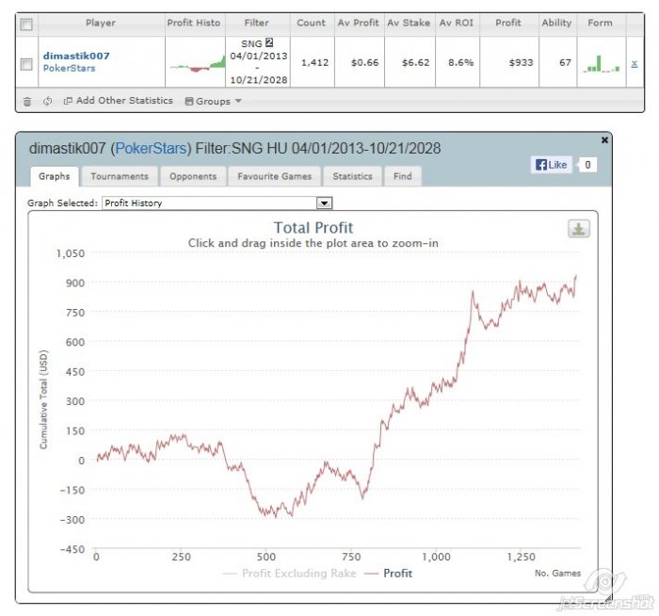This screenshot has width=659, height=616.
Task: Click the PokerStars text under dimastik007 in table
Action: 70,68
